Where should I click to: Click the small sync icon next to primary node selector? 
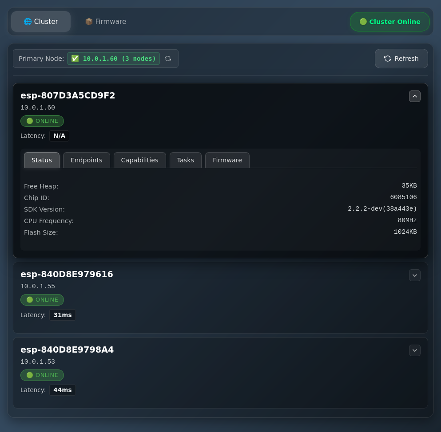pyautogui.click(x=168, y=58)
